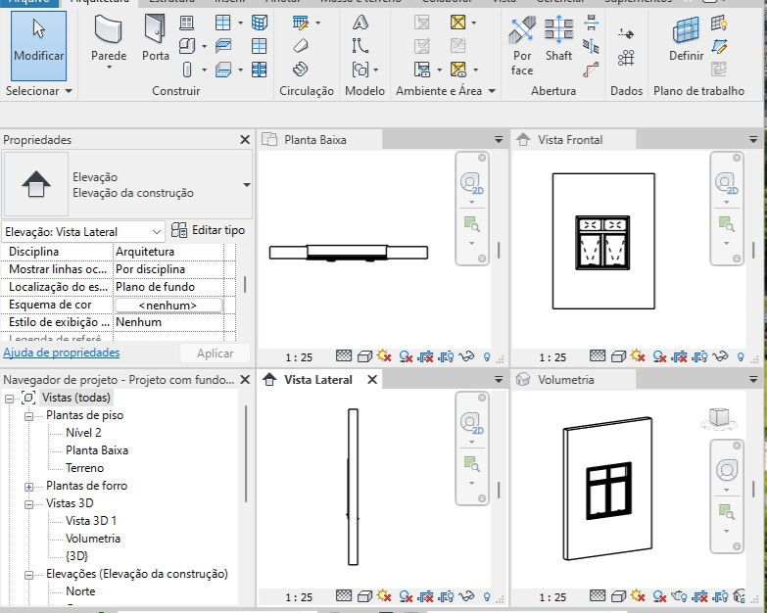The width and height of the screenshot is (767, 613).
Task: Open the Ajuda de propriedades link
Action: [61, 353]
